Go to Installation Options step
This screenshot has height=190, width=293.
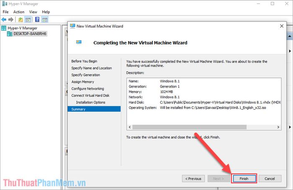(x=91, y=103)
